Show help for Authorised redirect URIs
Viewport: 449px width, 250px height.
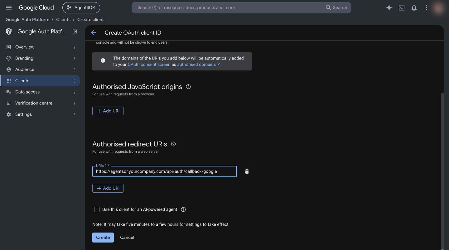point(173,144)
